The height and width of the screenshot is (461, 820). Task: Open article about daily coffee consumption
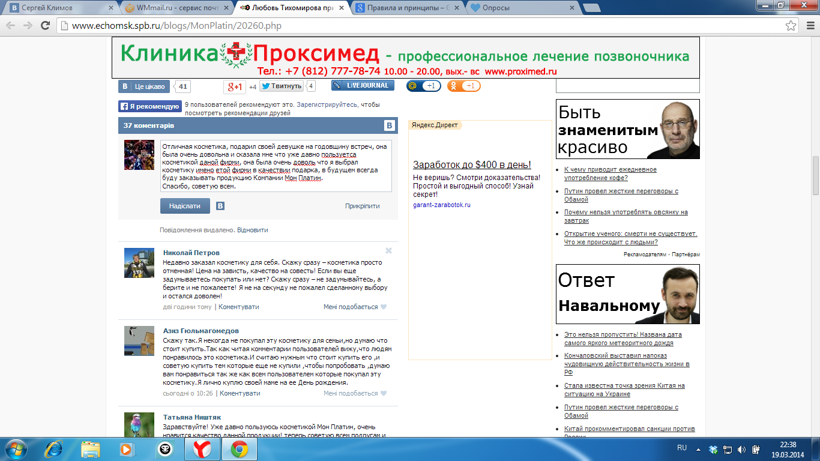point(610,173)
